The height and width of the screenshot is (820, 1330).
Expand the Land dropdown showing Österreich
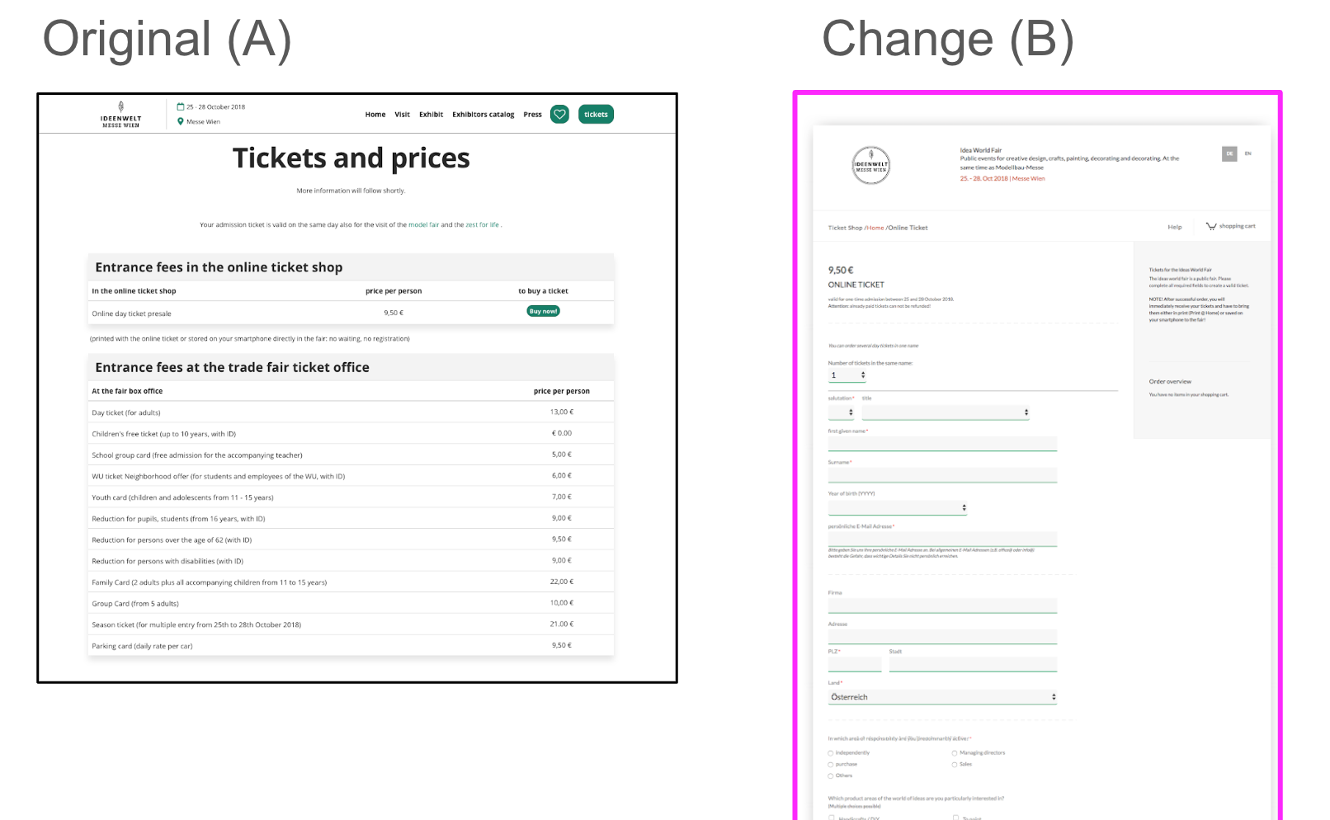[942, 697]
